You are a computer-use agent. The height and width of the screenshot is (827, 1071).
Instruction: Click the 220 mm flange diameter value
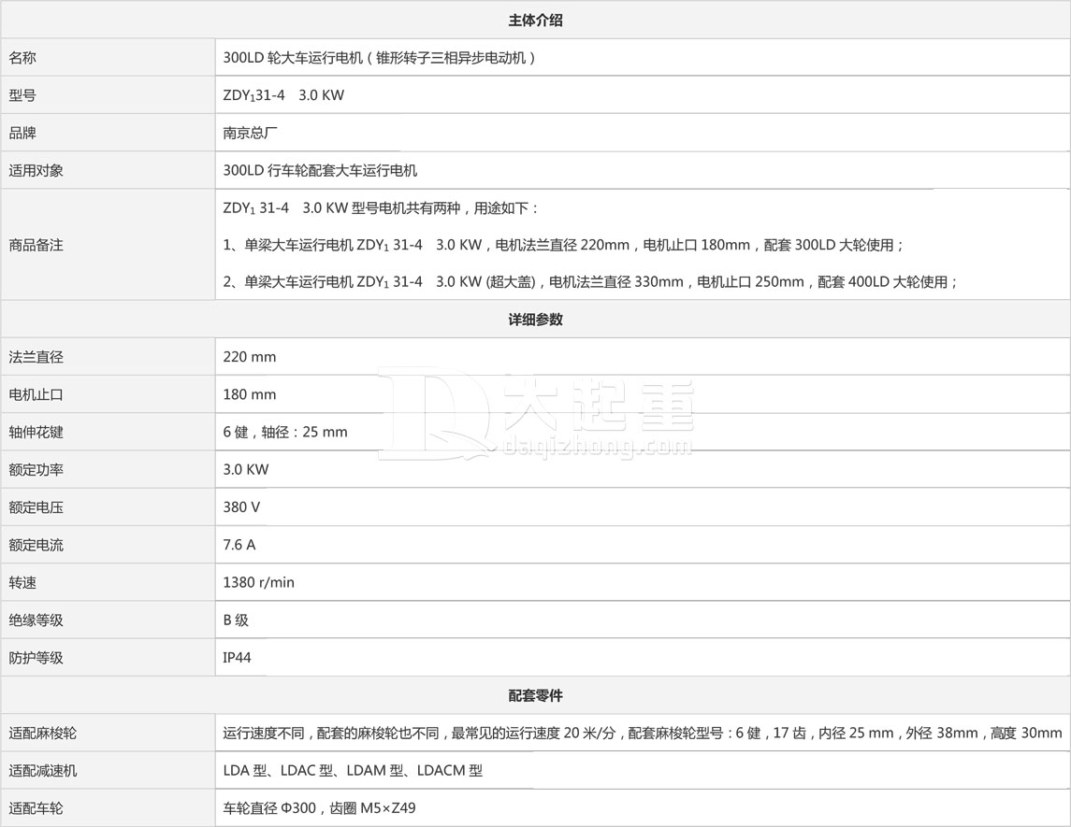pos(250,357)
